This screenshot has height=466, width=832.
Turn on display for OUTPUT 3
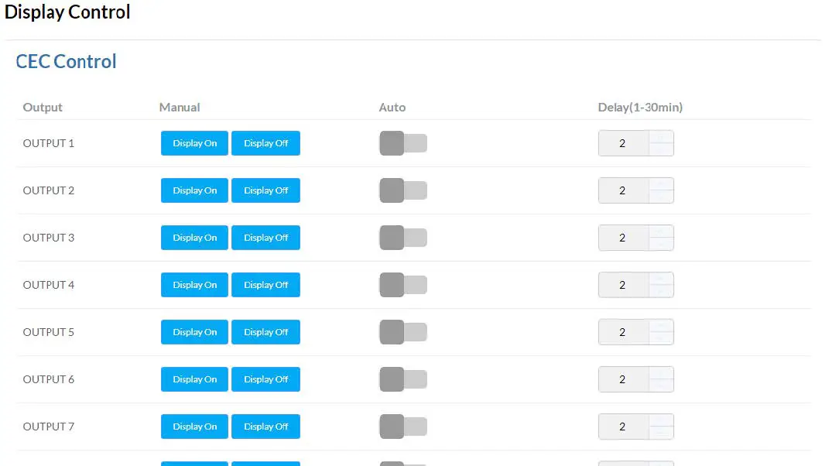click(194, 238)
